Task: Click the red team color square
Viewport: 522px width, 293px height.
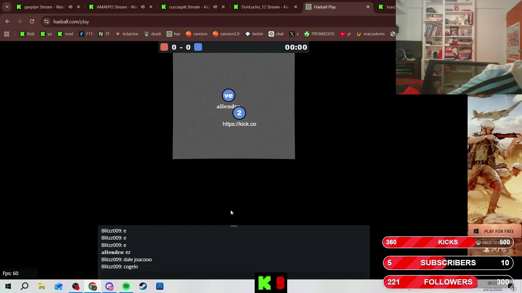Action: [164, 47]
